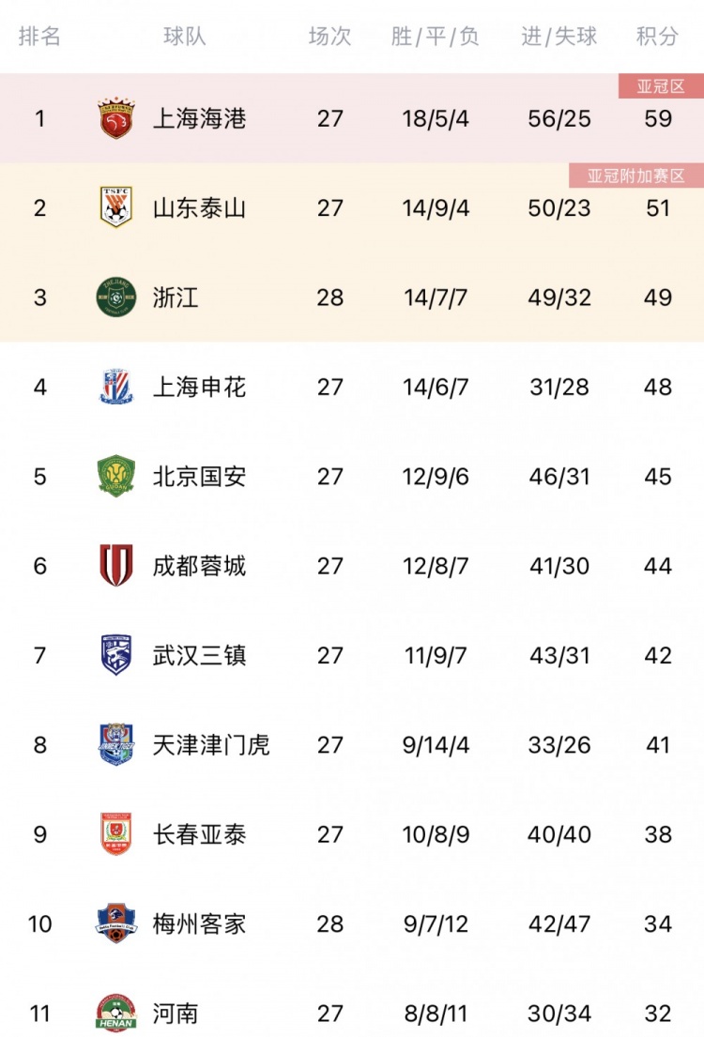Click the Chengdu Rongcheng (成都蓉城) red shield logo
The width and height of the screenshot is (704, 1037).
tap(116, 566)
